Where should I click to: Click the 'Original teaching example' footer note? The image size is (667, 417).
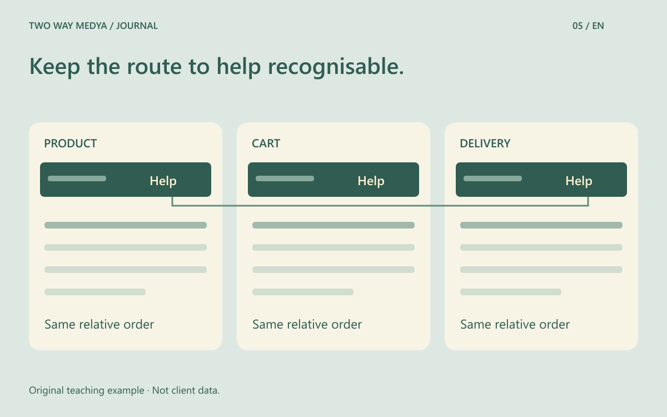(124, 390)
